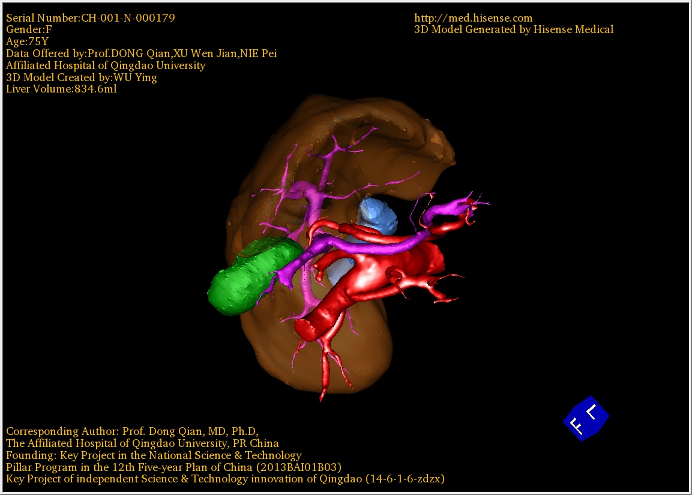The height and width of the screenshot is (495, 692).
Task: Click the 'Serial Number:CH-001-N-000179' text
Action: point(91,18)
